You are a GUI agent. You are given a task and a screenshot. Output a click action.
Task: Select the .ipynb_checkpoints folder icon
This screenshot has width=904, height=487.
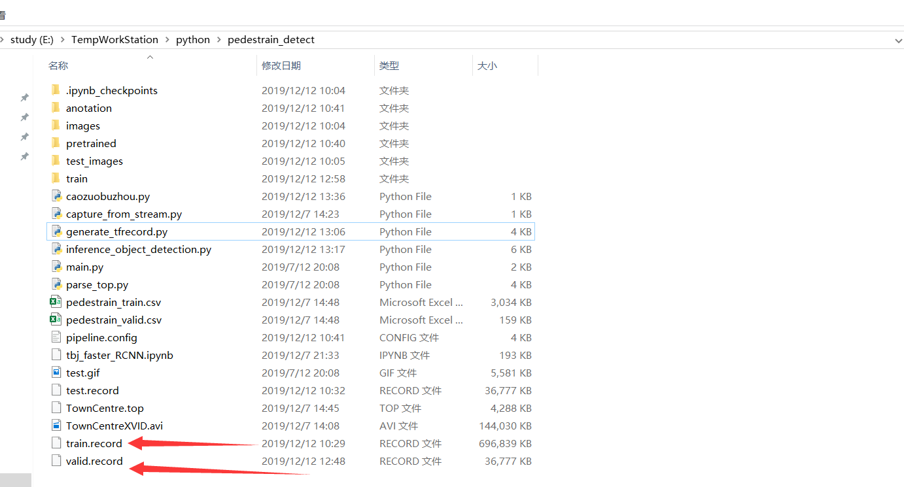[x=56, y=90]
